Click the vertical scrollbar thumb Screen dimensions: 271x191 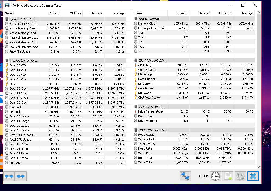pos(258,43)
